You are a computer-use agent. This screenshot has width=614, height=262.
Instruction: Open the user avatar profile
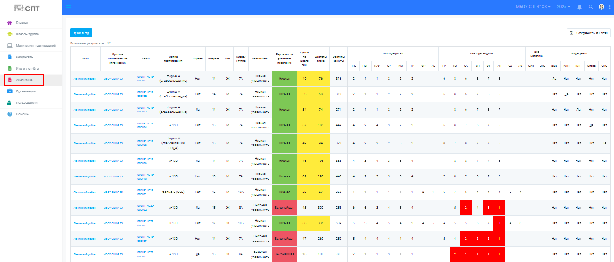coord(602,7)
